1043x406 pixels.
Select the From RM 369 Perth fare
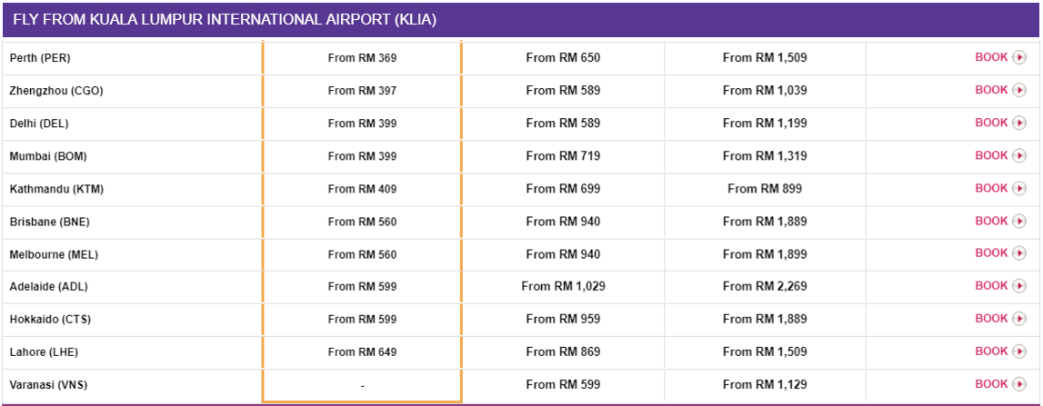(x=362, y=58)
